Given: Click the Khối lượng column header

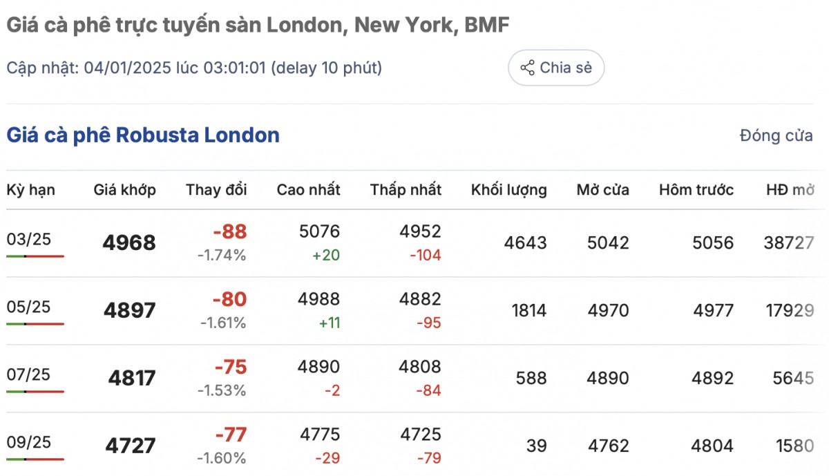Looking at the screenshot, I should point(509,190).
